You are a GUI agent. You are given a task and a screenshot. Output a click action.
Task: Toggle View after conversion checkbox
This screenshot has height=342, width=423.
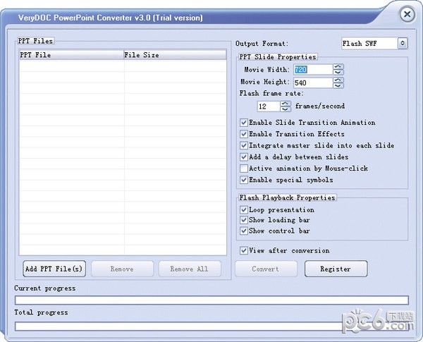point(244,250)
